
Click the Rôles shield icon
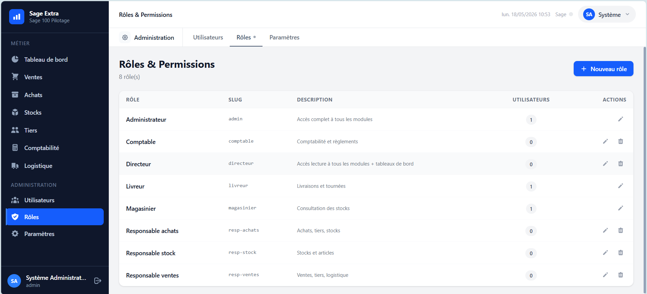click(15, 217)
